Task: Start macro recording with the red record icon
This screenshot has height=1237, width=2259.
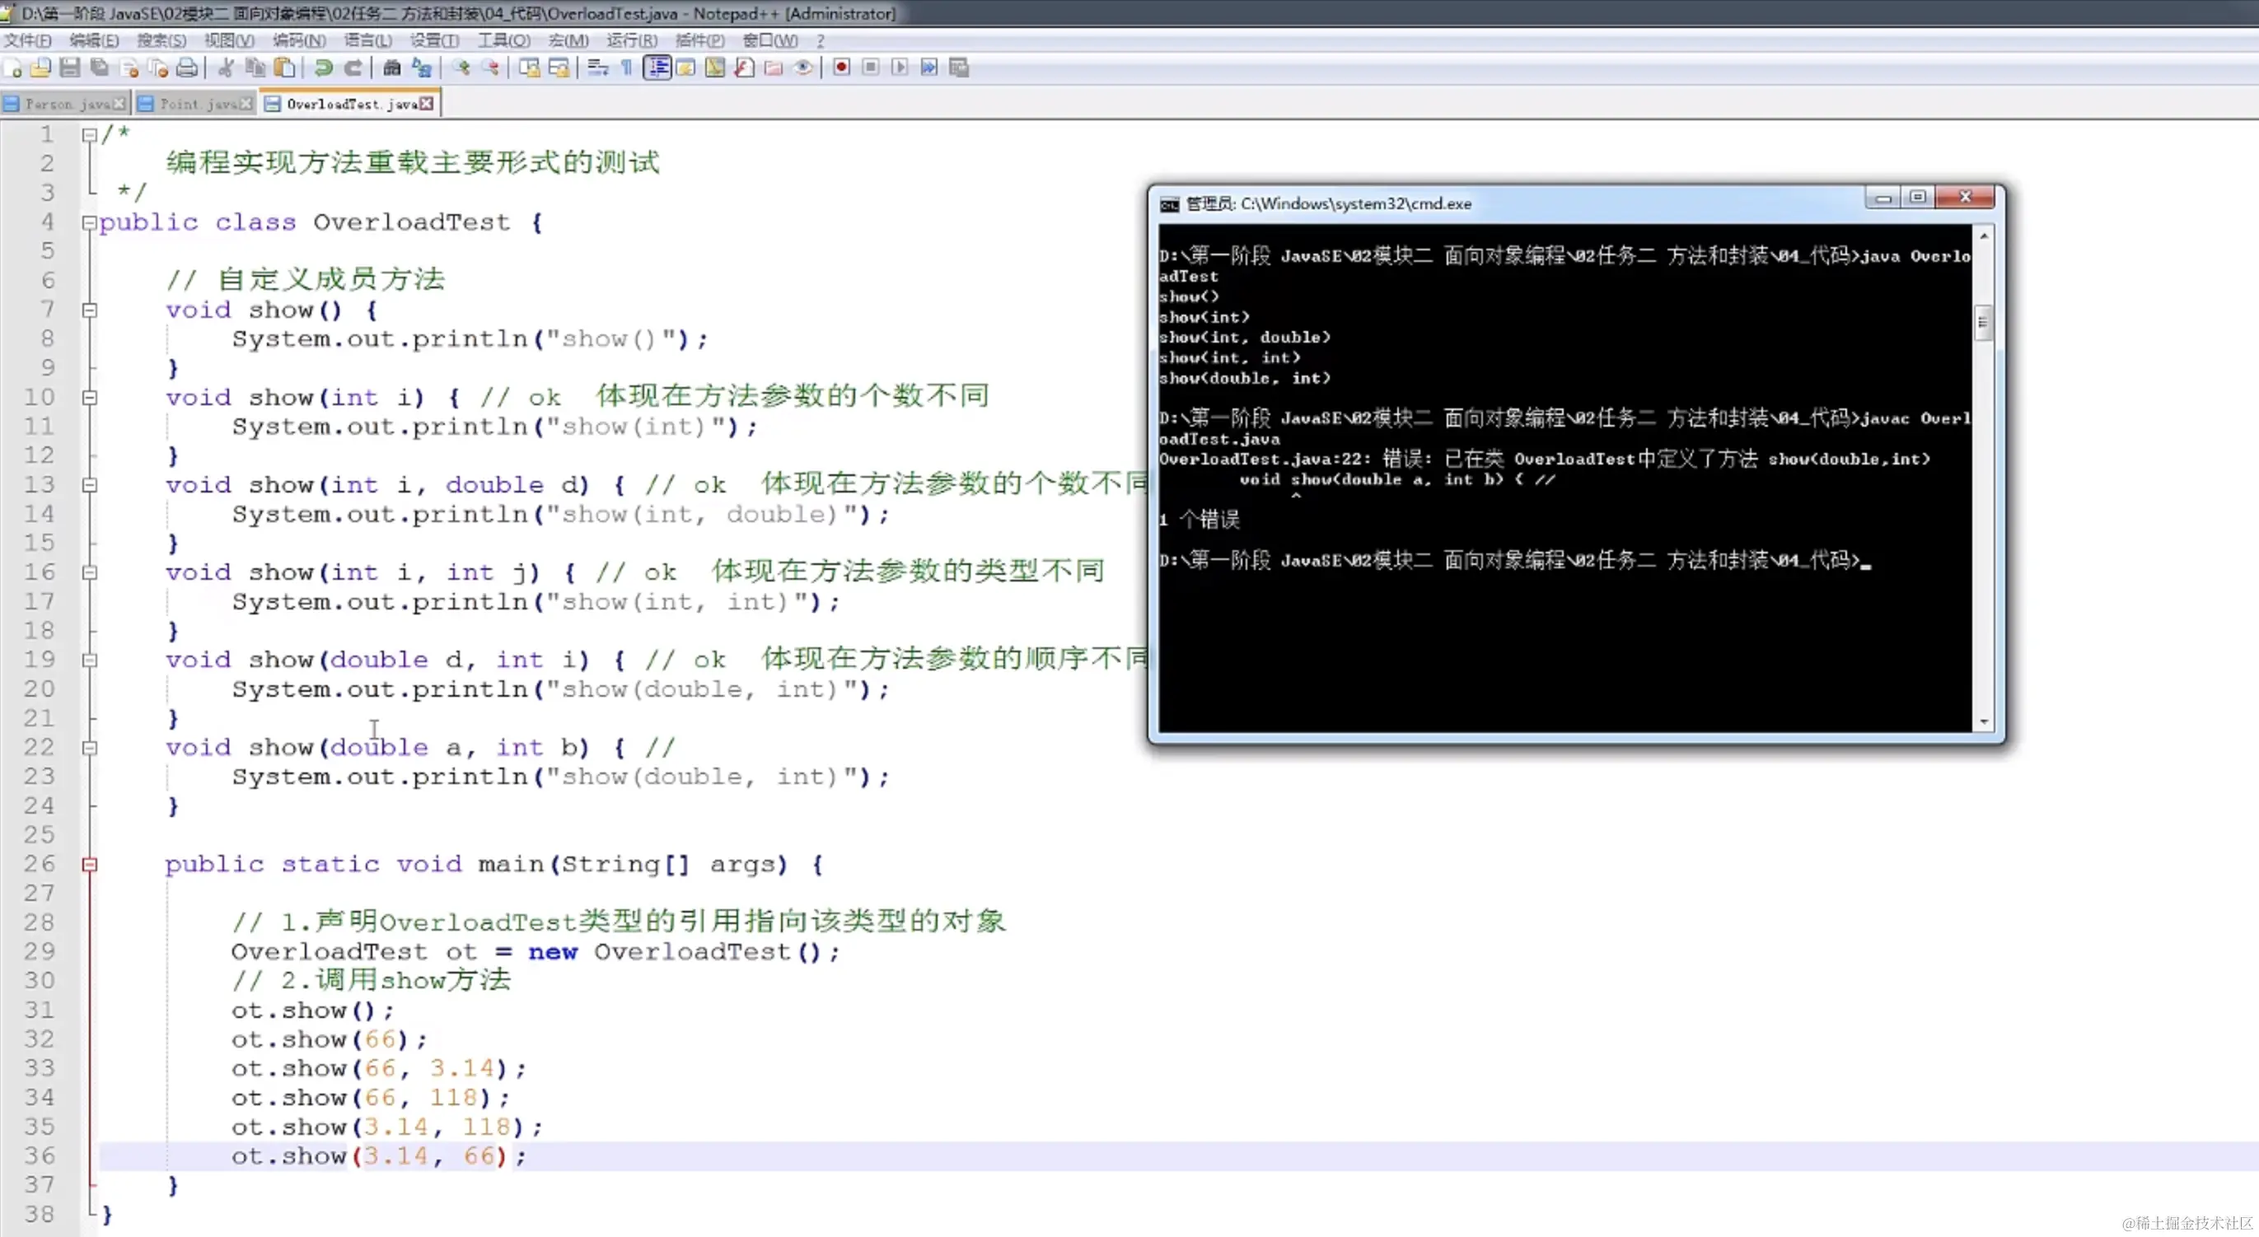Action: (x=841, y=68)
